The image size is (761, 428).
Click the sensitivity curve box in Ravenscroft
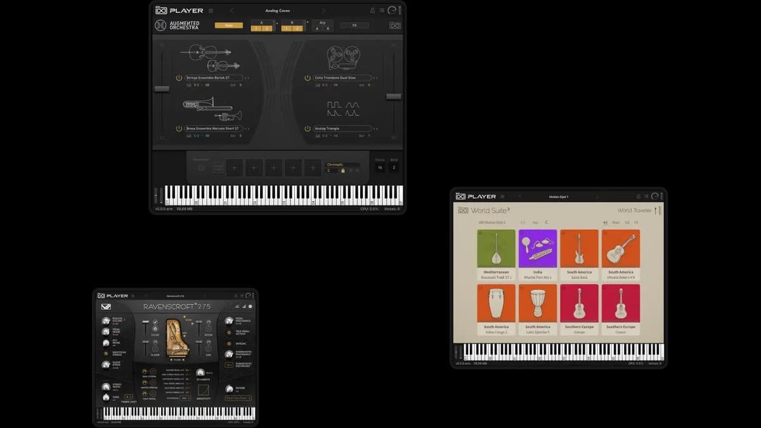[x=203, y=390]
